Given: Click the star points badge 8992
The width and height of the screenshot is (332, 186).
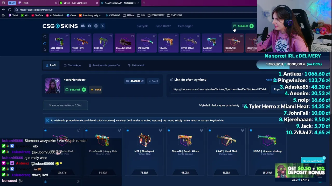Looking at the screenshot, I should coord(96,90).
